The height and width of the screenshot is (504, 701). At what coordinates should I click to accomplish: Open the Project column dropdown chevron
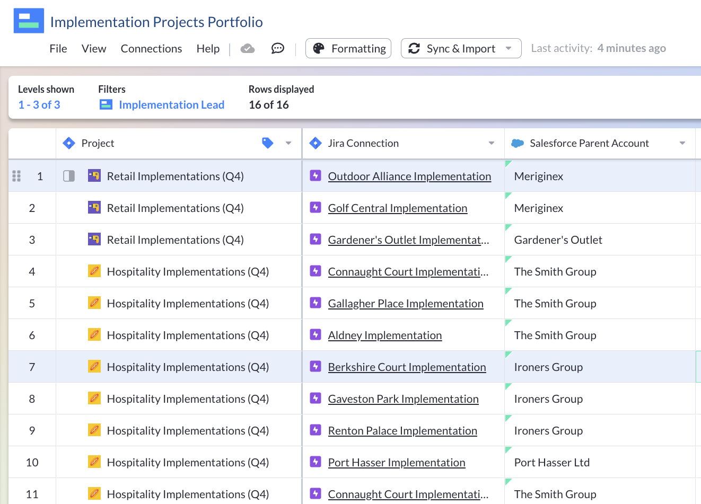point(288,143)
